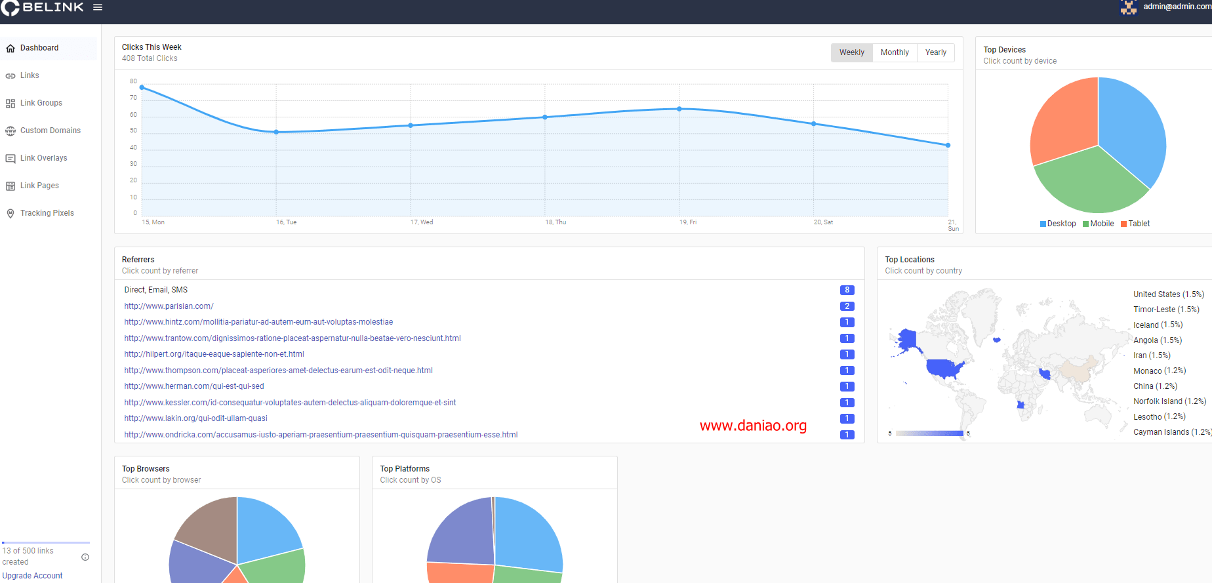Click admin@admin.com account name
The image size is (1212, 583).
click(x=1177, y=7)
